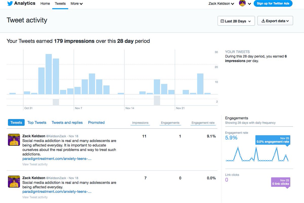
Task: Click the 5.9% engagement rate value
Action: pos(231,138)
